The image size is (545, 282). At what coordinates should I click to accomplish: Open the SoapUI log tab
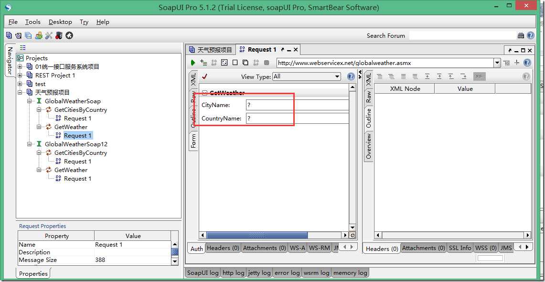pyautogui.click(x=203, y=272)
